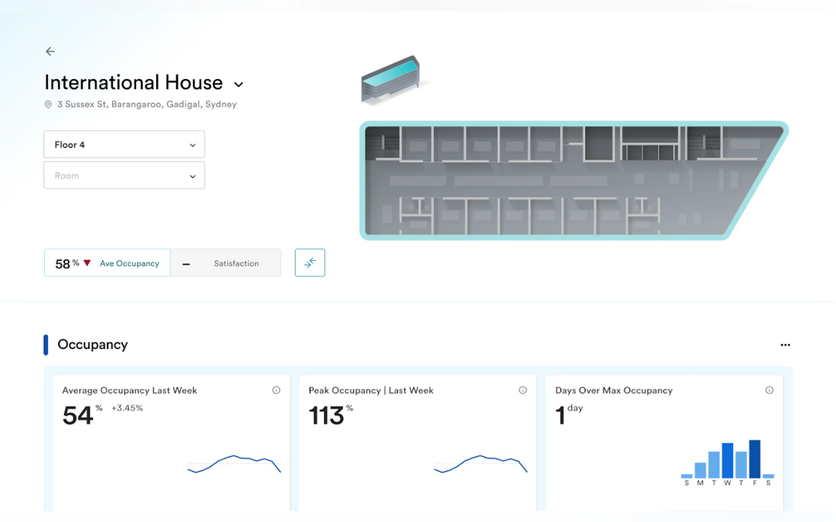This screenshot has height=522, width=836.
Task: Click the back arrow icon
Action: [x=50, y=51]
